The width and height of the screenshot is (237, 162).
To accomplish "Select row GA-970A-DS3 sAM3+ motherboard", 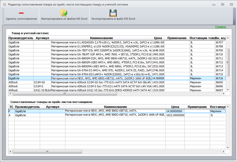I will pyautogui.click(x=117, y=74).
